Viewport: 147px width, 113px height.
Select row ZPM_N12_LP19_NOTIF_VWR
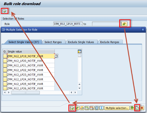(31, 56)
